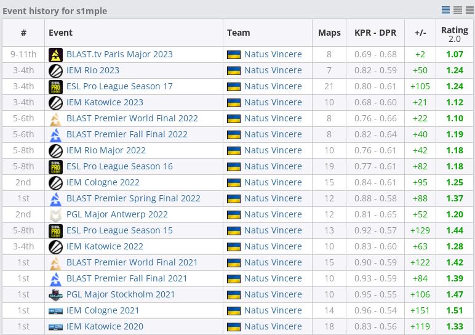Open the BLAST Premier Fall Final 2021 link

pyautogui.click(x=127, y=278)
